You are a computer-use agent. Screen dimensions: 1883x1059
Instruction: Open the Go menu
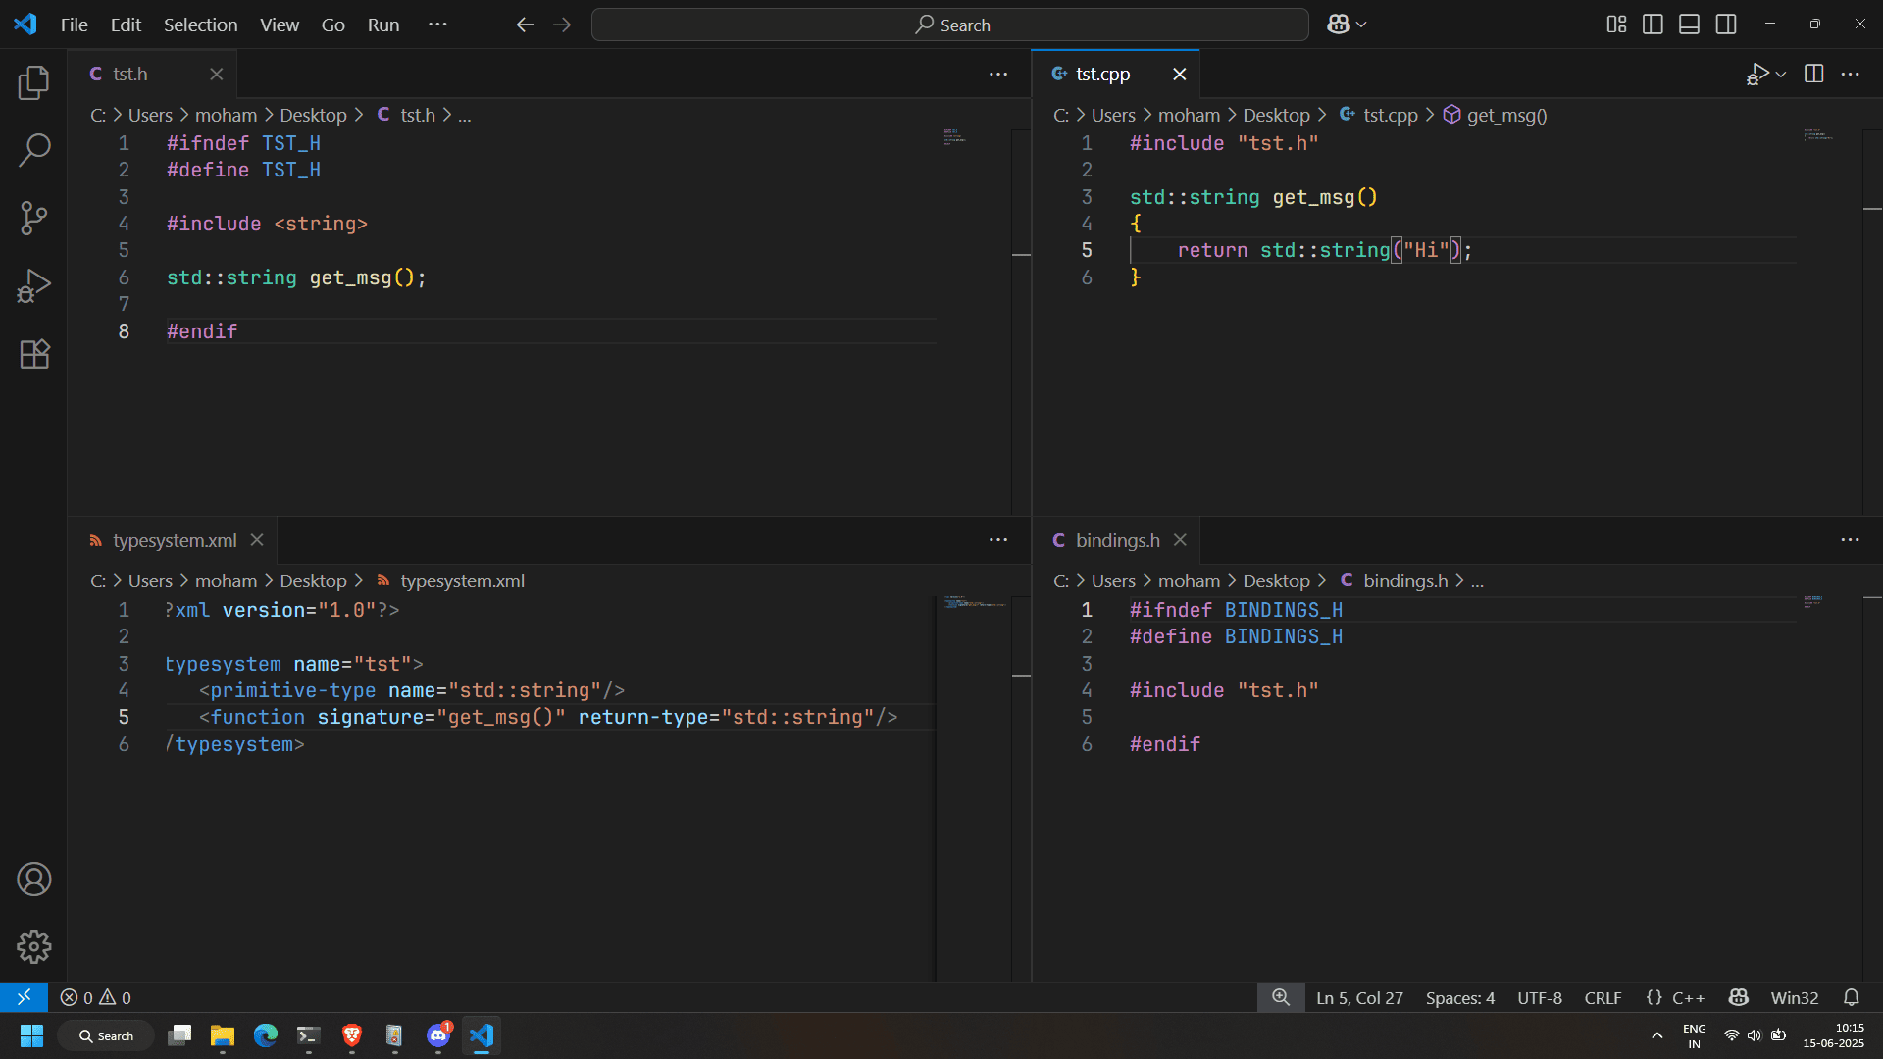click(x=333, y=25)
